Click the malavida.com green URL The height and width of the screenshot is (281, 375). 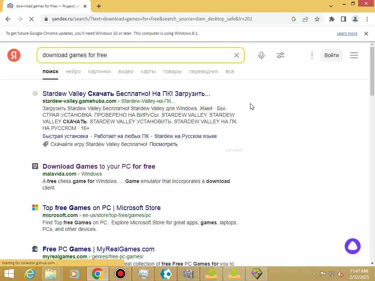point(59,174)
